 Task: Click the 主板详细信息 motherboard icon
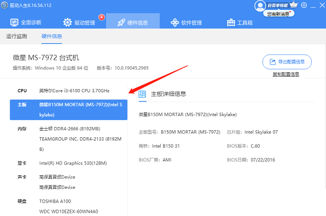coord(142,94)
